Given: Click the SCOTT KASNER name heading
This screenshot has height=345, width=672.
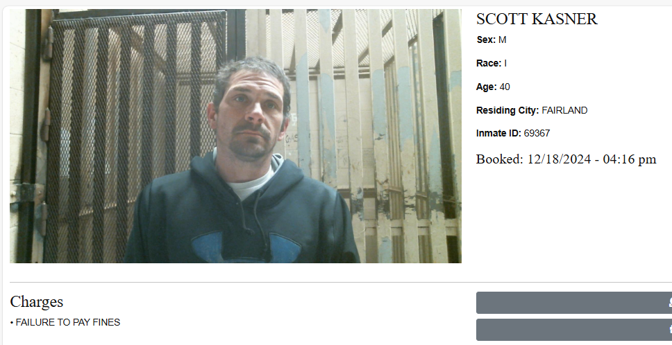Looking at the screenshot, I should (537, 19).
